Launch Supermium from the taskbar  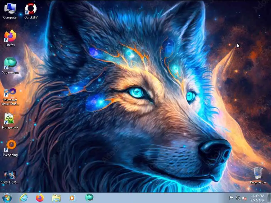pos(89,197)
